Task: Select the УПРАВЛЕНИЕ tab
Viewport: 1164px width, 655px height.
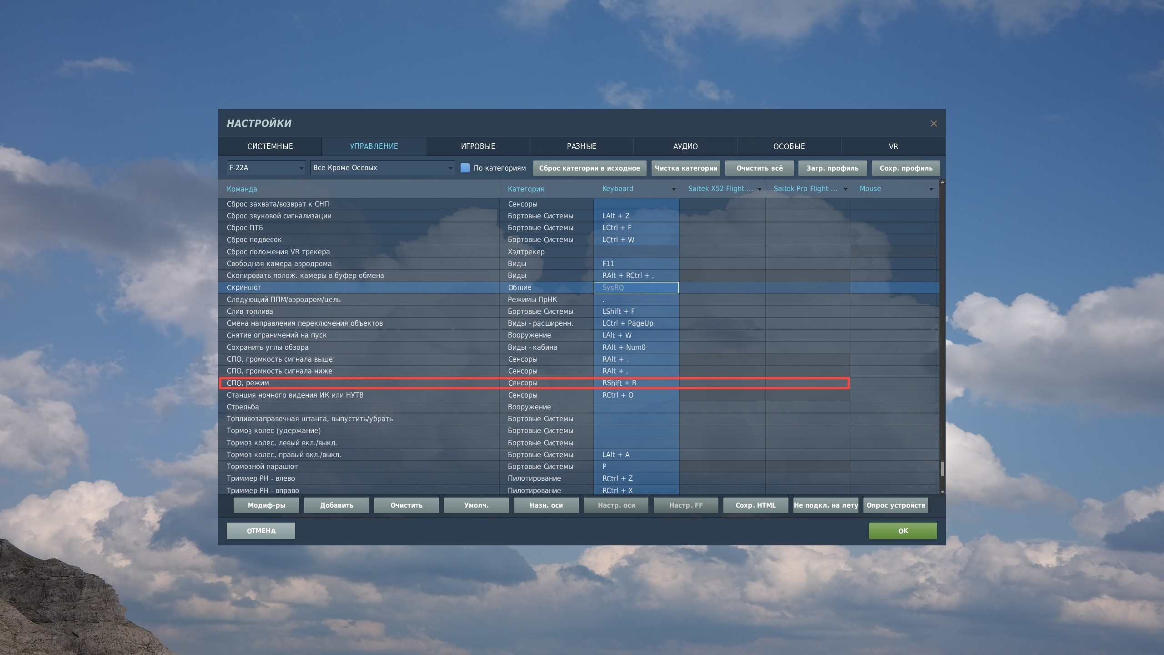Action: pyautogui.click(x=374, y=146)
